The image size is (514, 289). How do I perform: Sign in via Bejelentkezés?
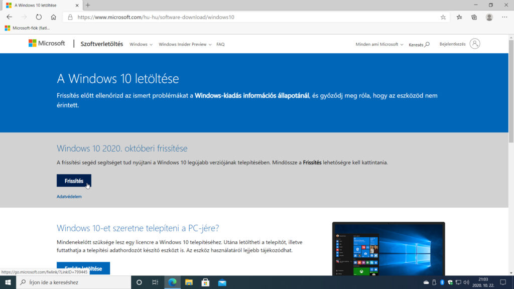(x=452, y=44)
